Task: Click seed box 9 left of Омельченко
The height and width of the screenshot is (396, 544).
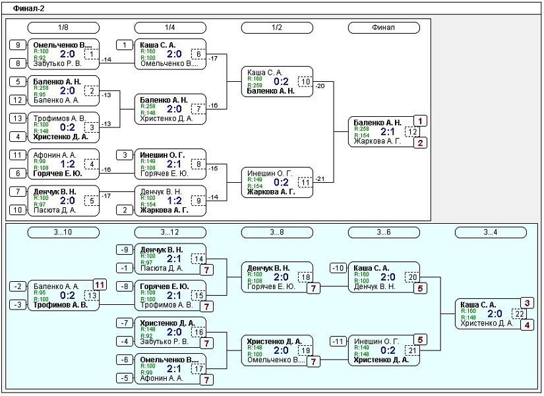Action: (x=18, y=45)
